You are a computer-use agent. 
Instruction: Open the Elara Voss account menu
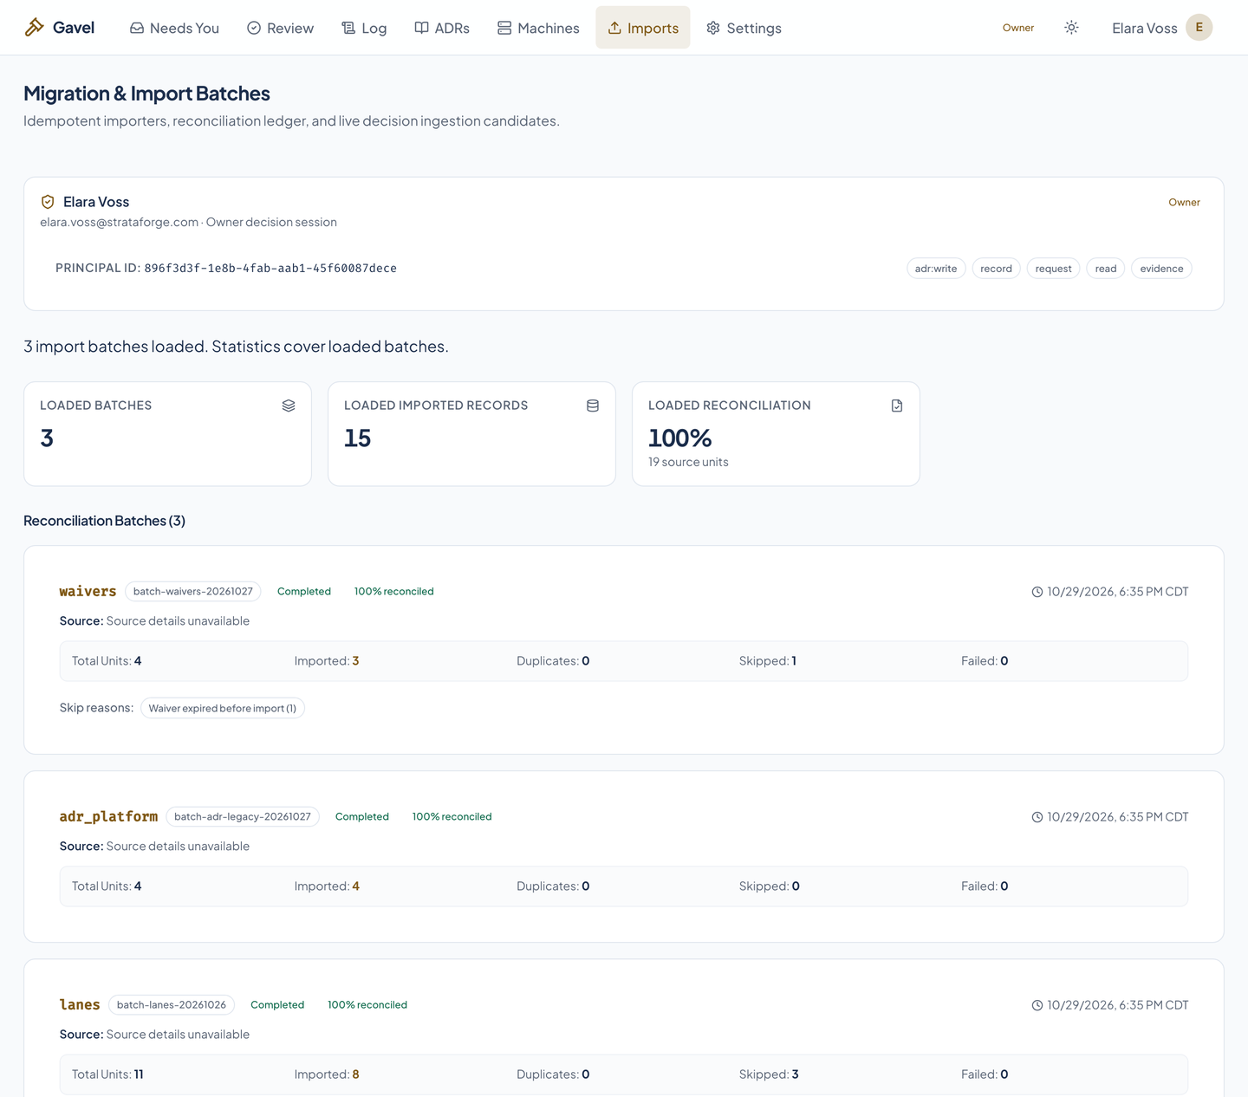point(1162,28)
